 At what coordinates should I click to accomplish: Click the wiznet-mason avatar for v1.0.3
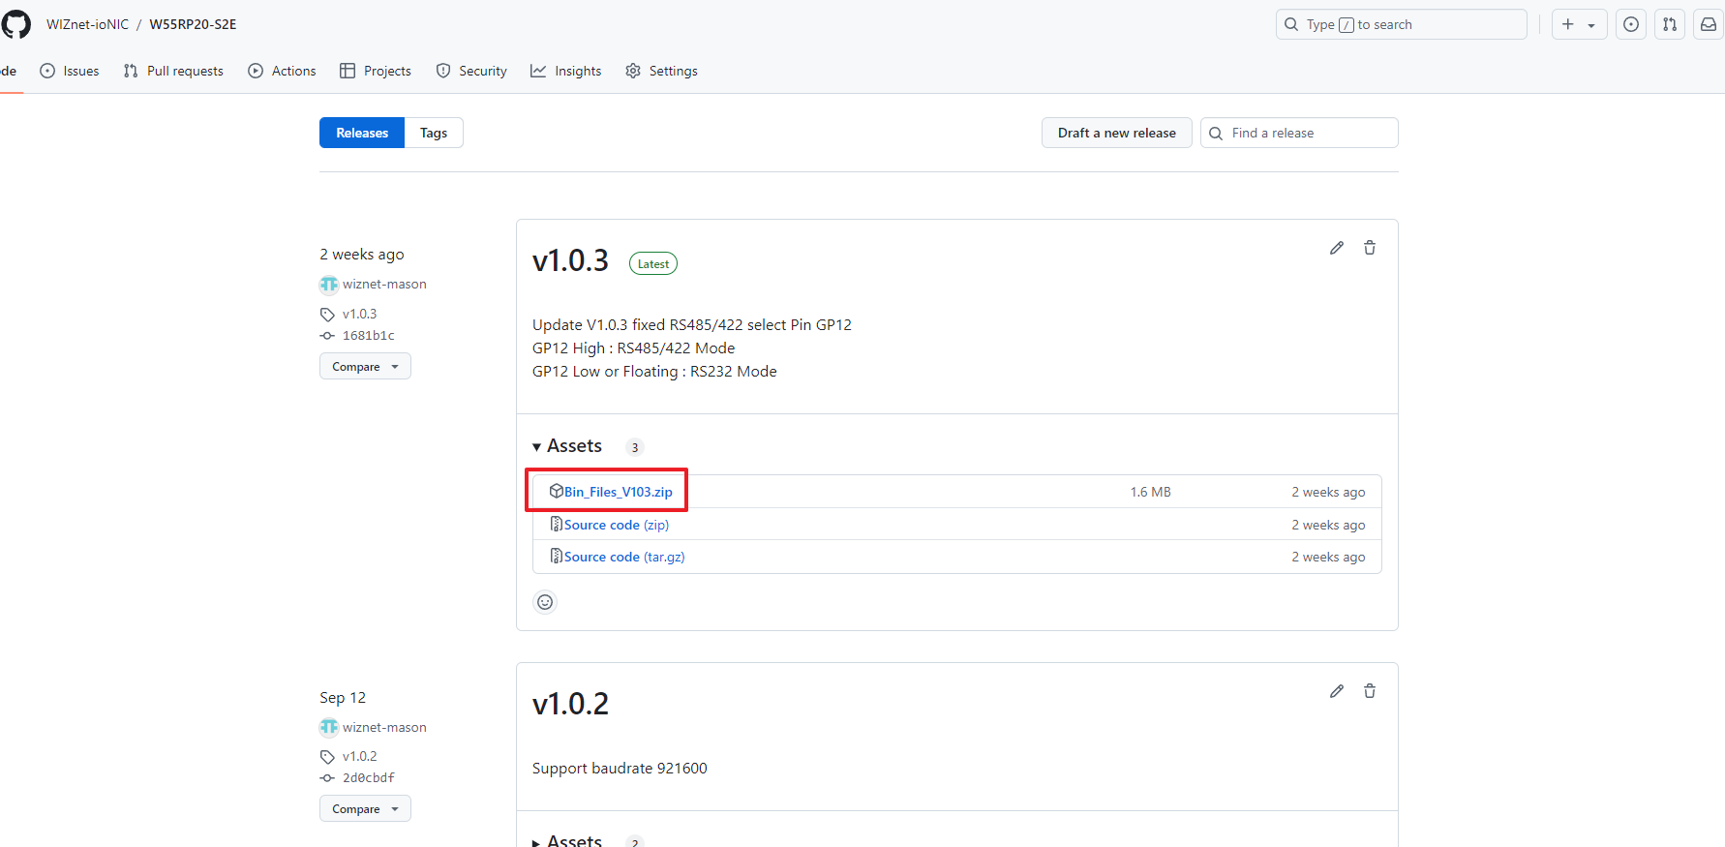[x=329, y=284]
